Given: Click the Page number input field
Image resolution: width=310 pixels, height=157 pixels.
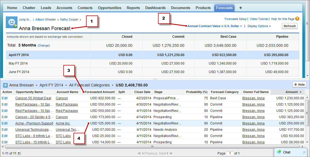Looking at the screenshot, I should pos(230,153).
